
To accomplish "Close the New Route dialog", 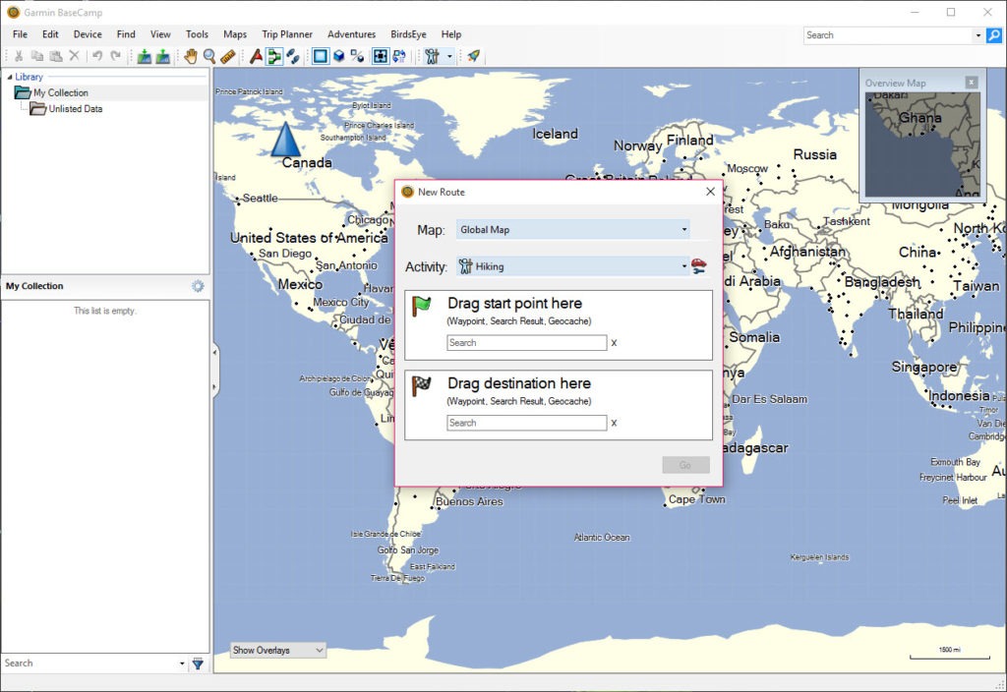I will (710, 192).
